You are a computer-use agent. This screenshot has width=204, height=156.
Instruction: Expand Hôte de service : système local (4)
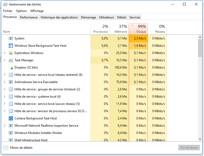pyautogui.click(x=4, y=97)
